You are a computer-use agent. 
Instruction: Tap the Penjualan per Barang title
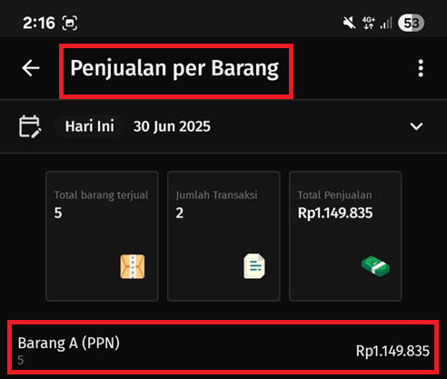(x=174, y=68)
